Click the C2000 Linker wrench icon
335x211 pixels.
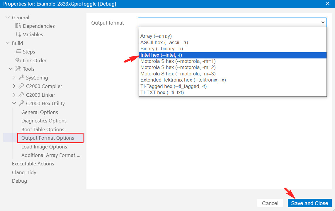pos(21,95)
